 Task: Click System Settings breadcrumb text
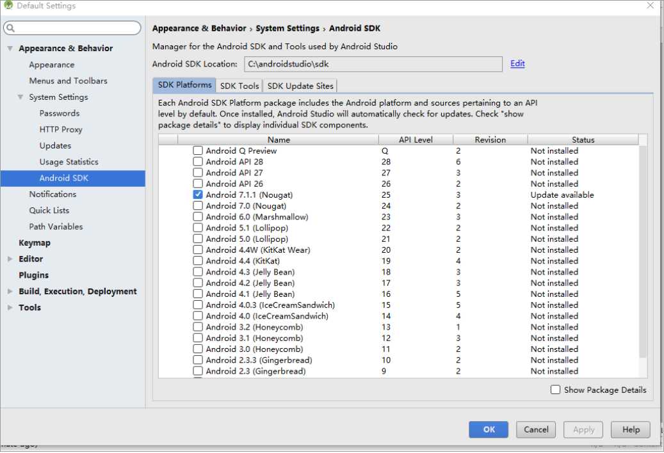click(287, 28)
